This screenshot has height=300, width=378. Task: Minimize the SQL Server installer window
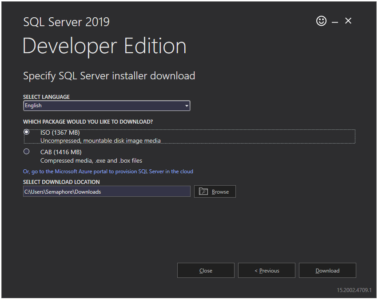(335, 22)
